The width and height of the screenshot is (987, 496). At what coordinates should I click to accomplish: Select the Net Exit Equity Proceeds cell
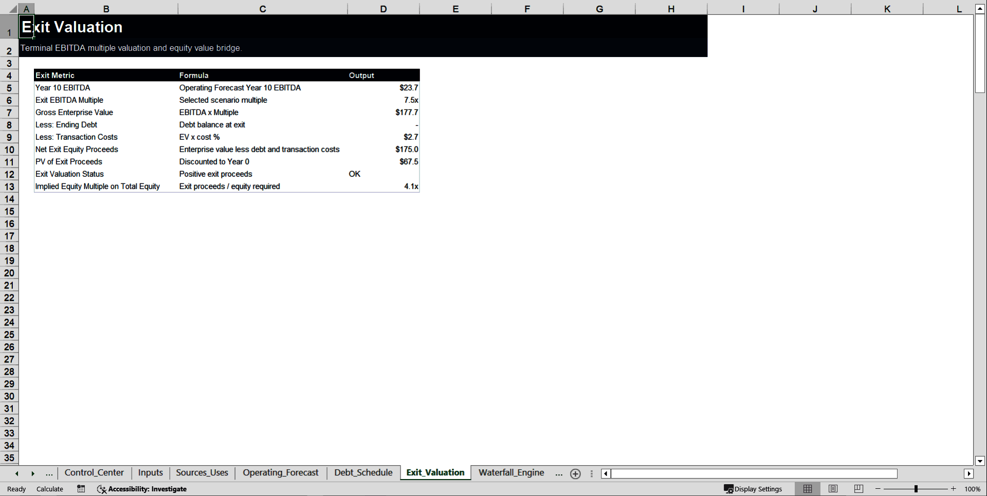pyautogui.click(x=106, y=150)
